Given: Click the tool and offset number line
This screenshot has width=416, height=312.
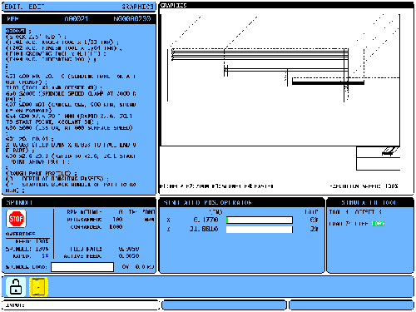Looking at the screenshot, I should [355, 212].
